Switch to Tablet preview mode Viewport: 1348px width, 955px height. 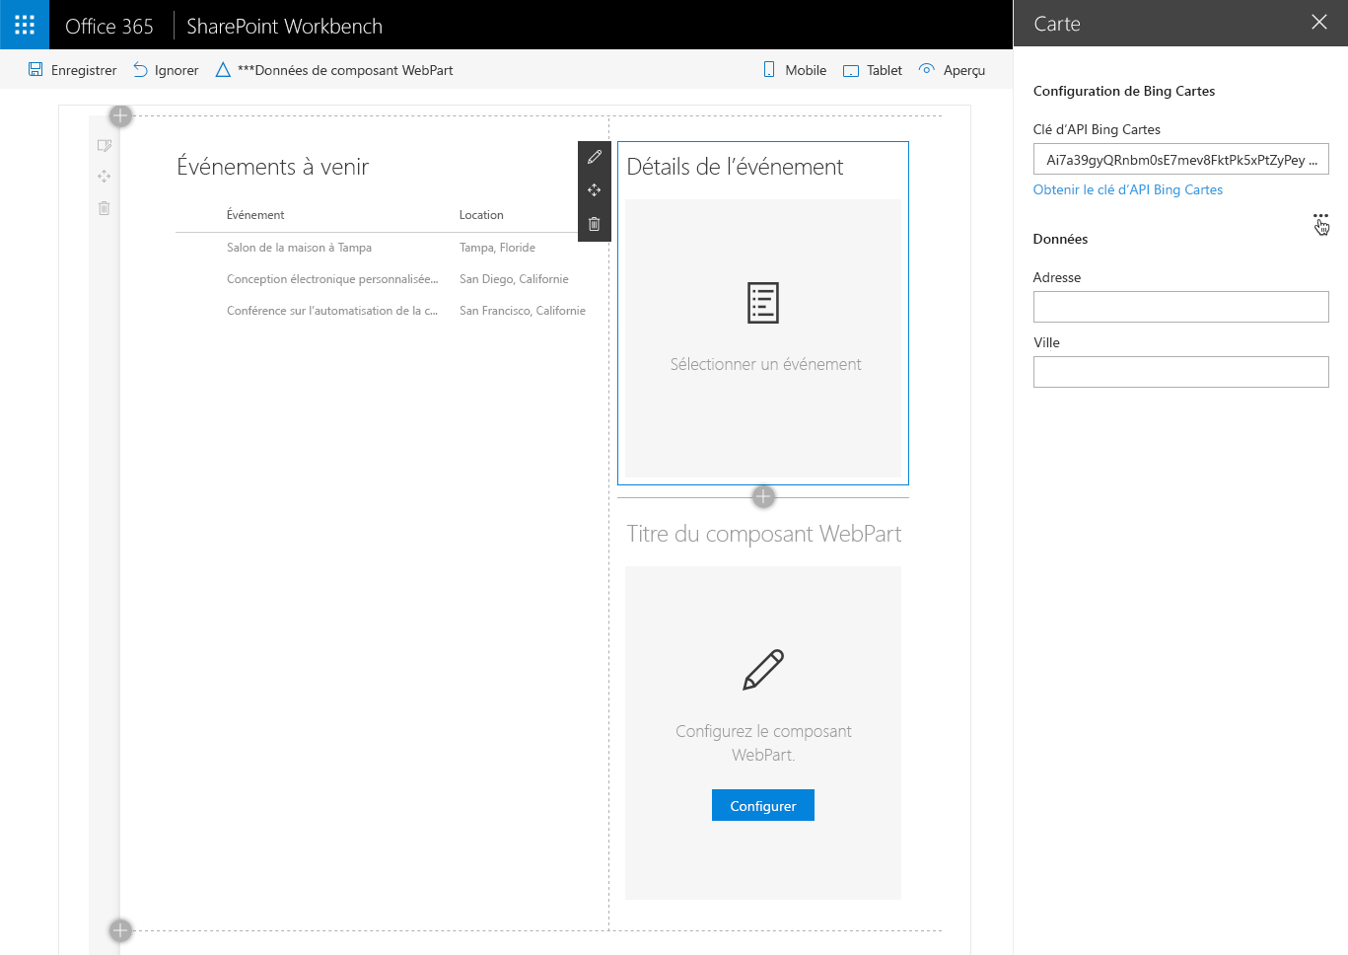click(872, 70)
